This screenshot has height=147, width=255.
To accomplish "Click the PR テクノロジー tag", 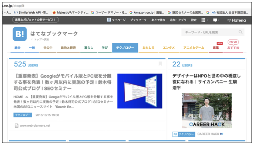I will pos(184,134).
